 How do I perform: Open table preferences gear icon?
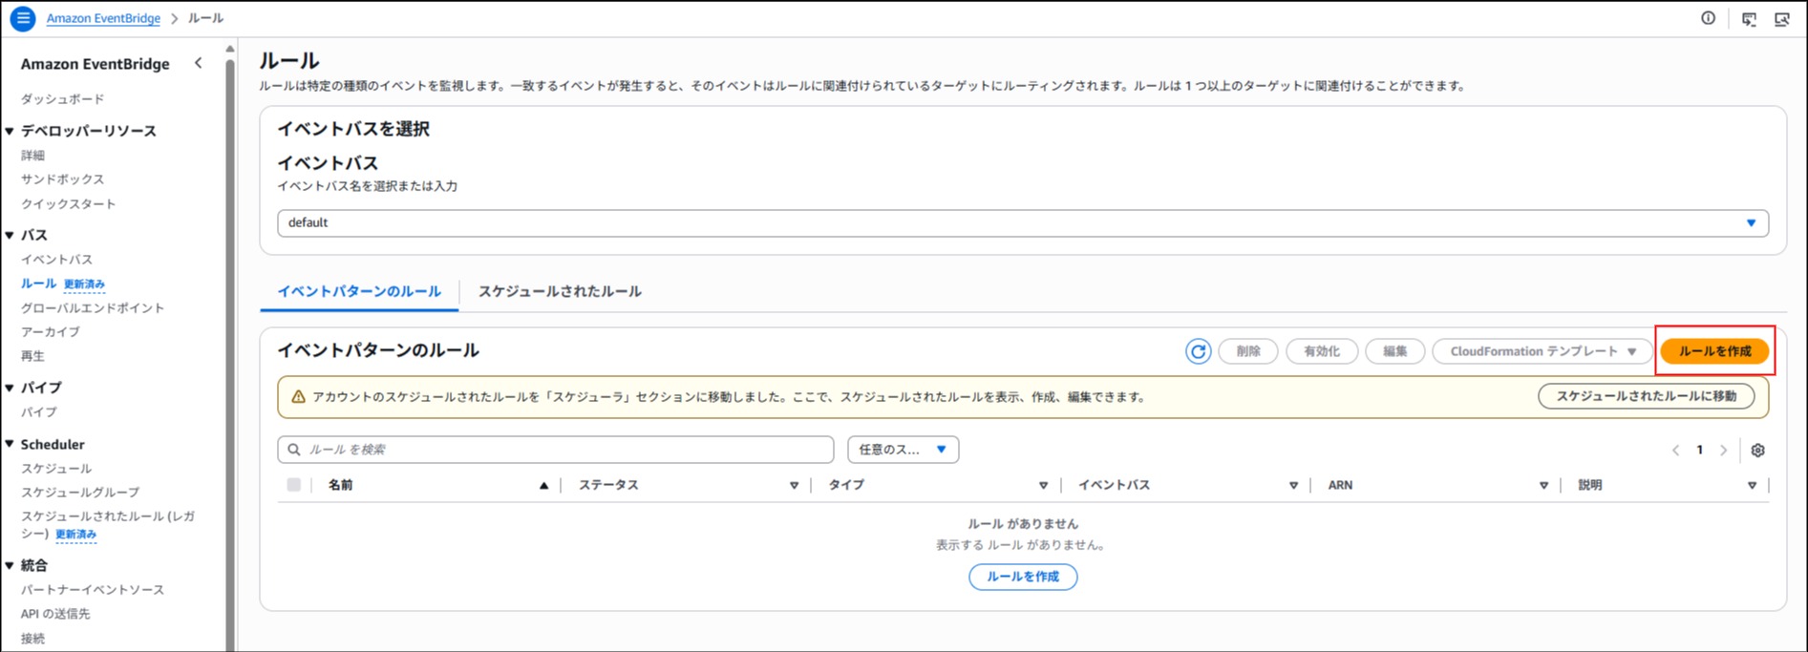pyautogui.click(x=1757, y=451)
